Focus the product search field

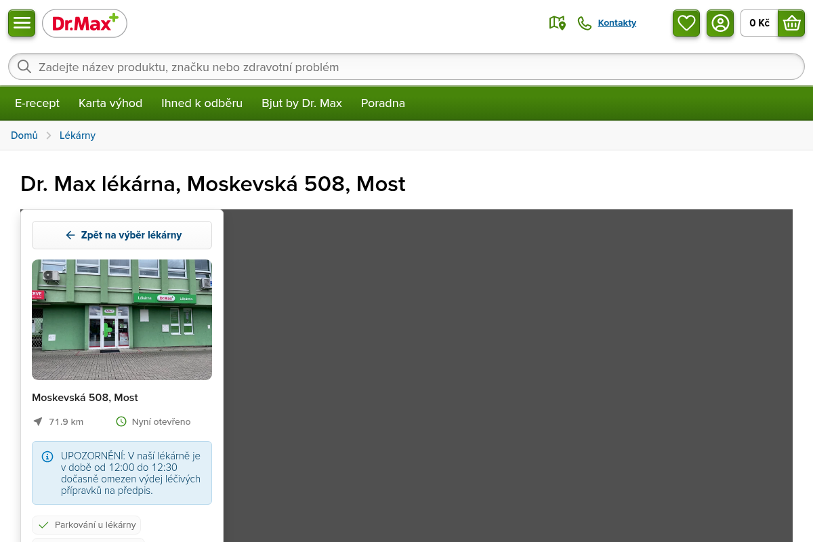[406, 66]
